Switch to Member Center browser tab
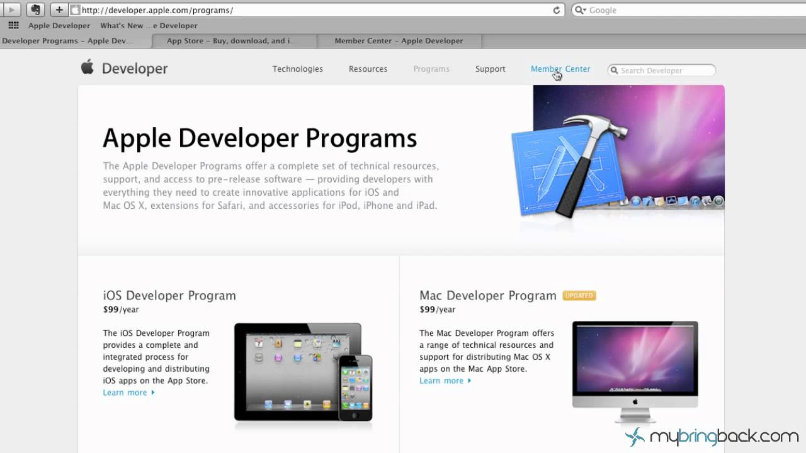 pos(400,41)
